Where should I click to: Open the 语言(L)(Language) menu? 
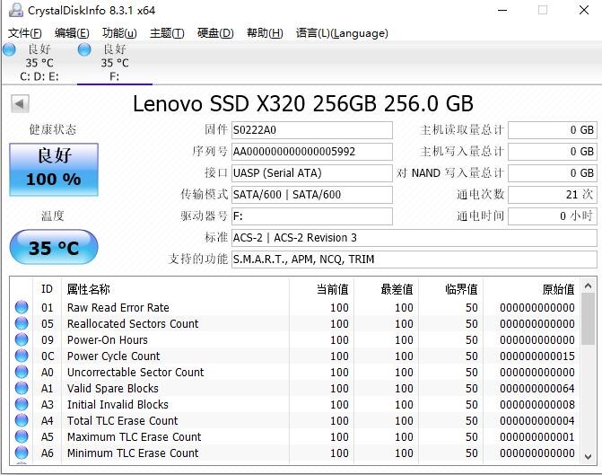pos(342,33)
